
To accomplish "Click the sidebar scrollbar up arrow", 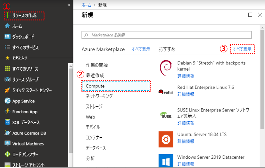I will (70, 66).
